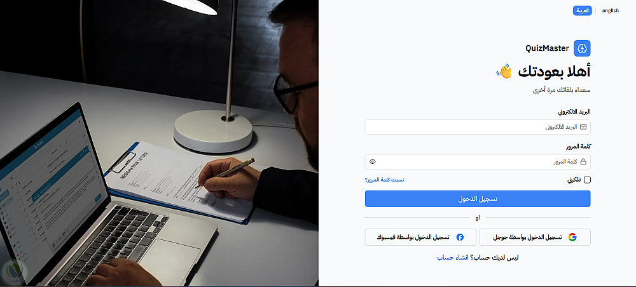Select the العربية language option
The height and width of the screenshot is (287, 636).
pos(583,11)
